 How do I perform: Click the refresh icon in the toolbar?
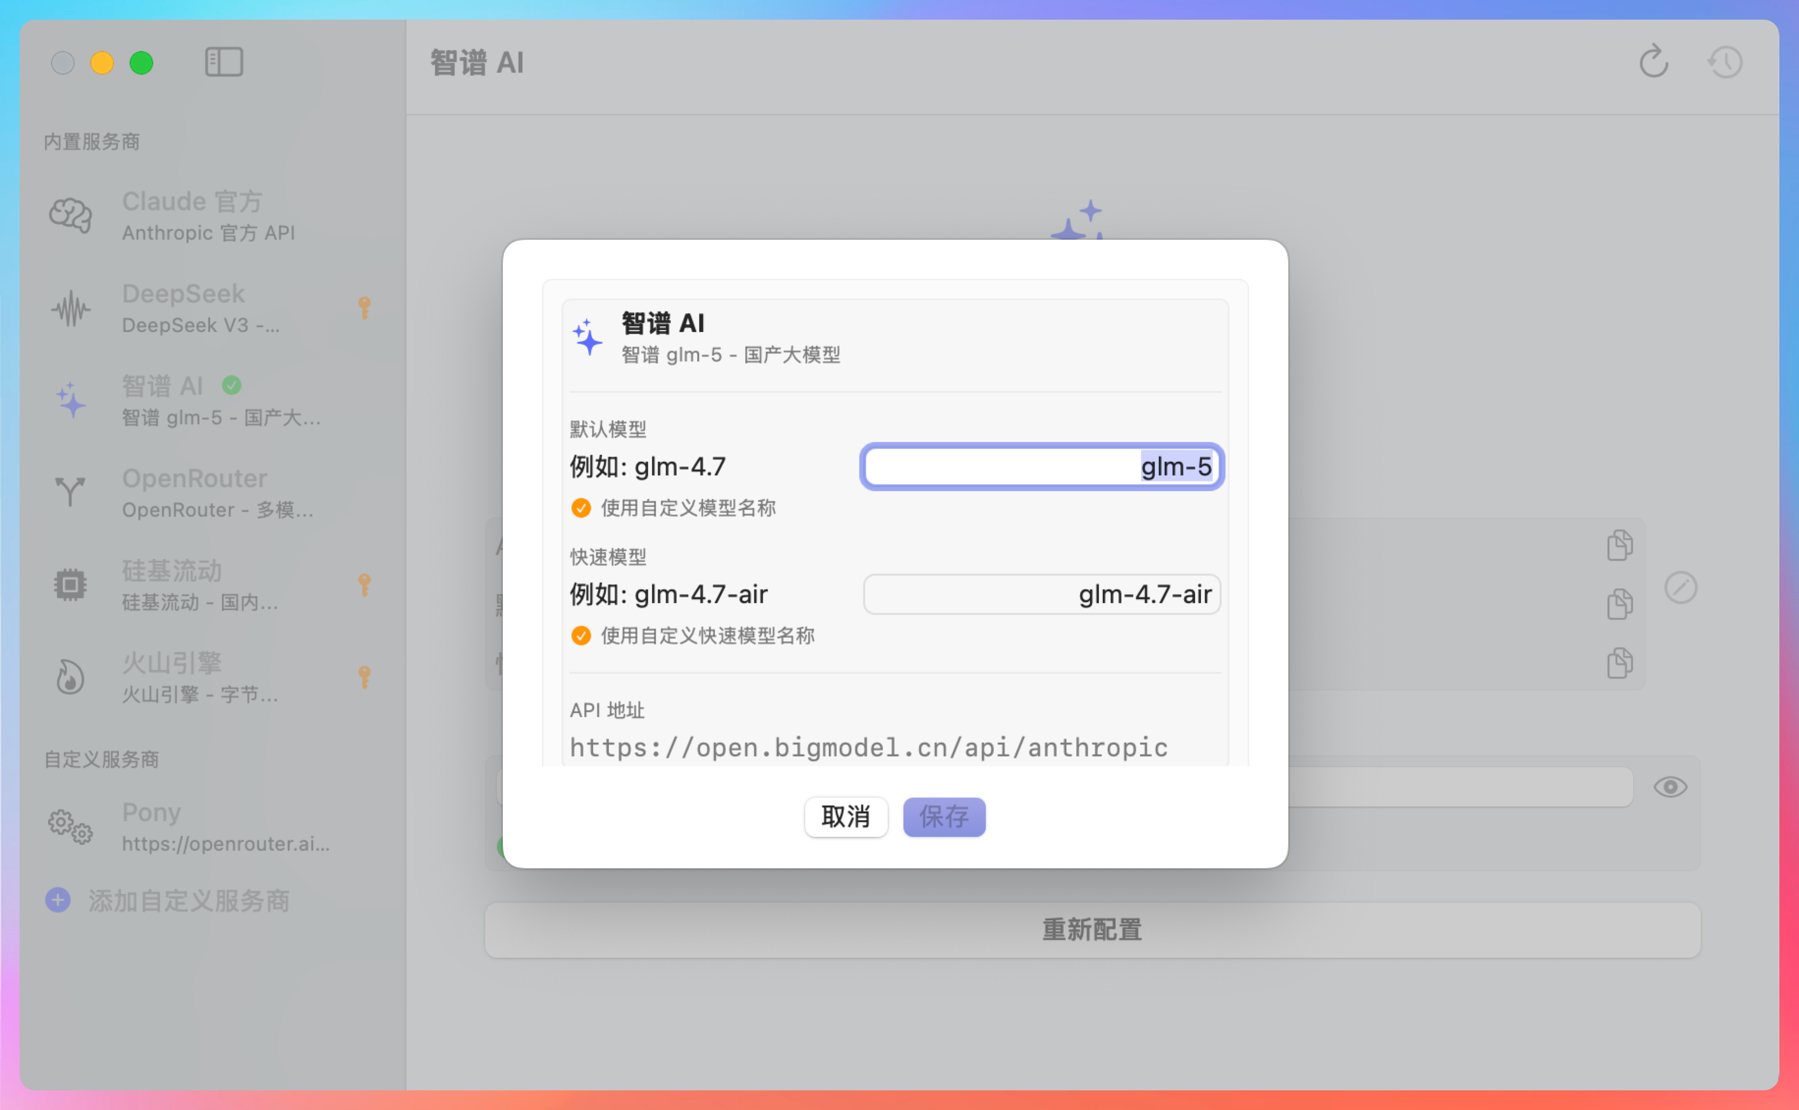pyautogui.click(x=1654, y=62)
